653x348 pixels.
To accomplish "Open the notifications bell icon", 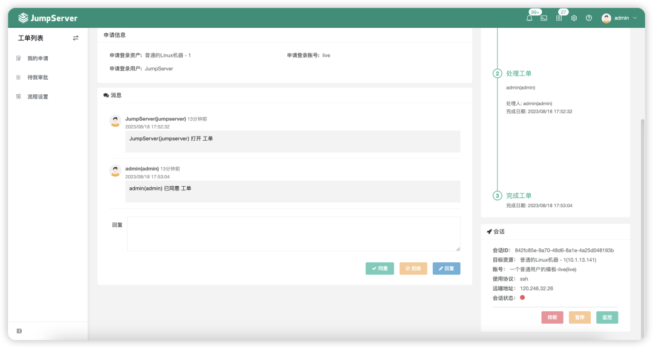I will (529, 18).
